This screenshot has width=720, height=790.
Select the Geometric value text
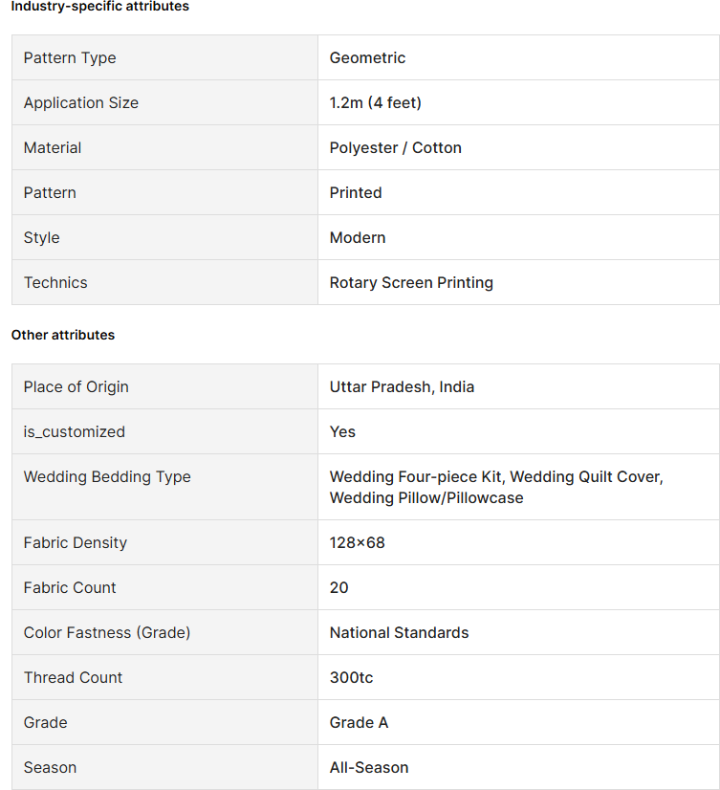(367, 58)
